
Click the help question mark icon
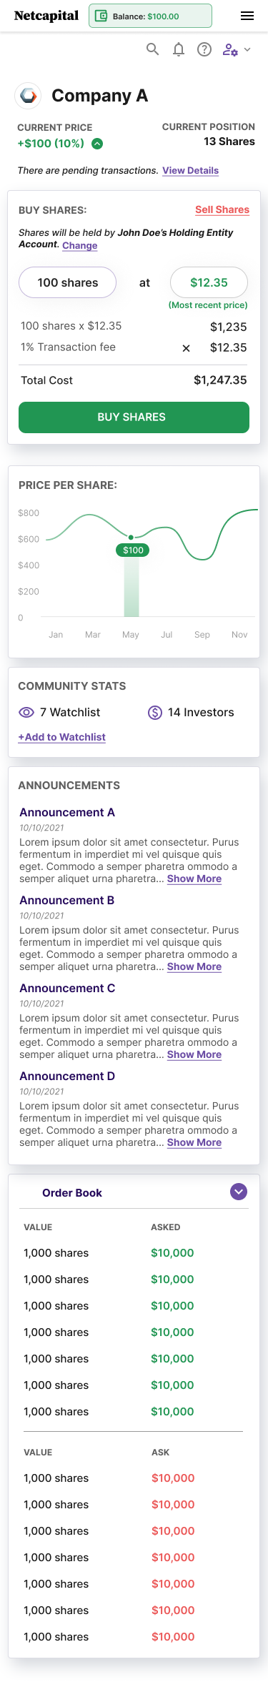tap(204, 49)
